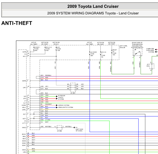Click the "B22 RED" wire label
Viewport: 158px width, 154px height.
[45, 98]
